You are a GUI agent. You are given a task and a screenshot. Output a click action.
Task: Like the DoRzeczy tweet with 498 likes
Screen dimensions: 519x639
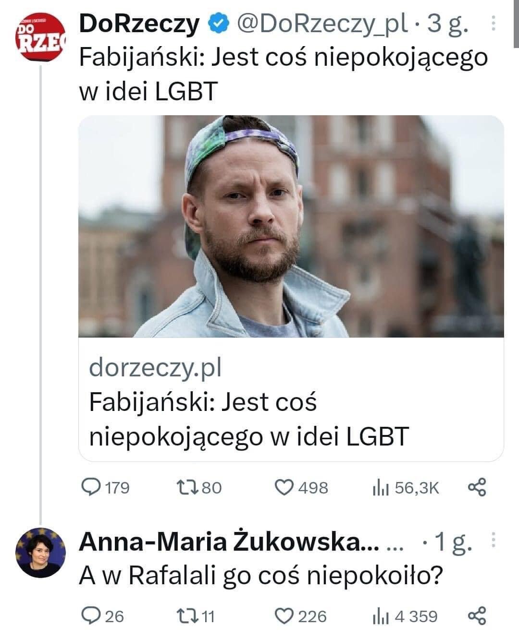tap(284, 487)
